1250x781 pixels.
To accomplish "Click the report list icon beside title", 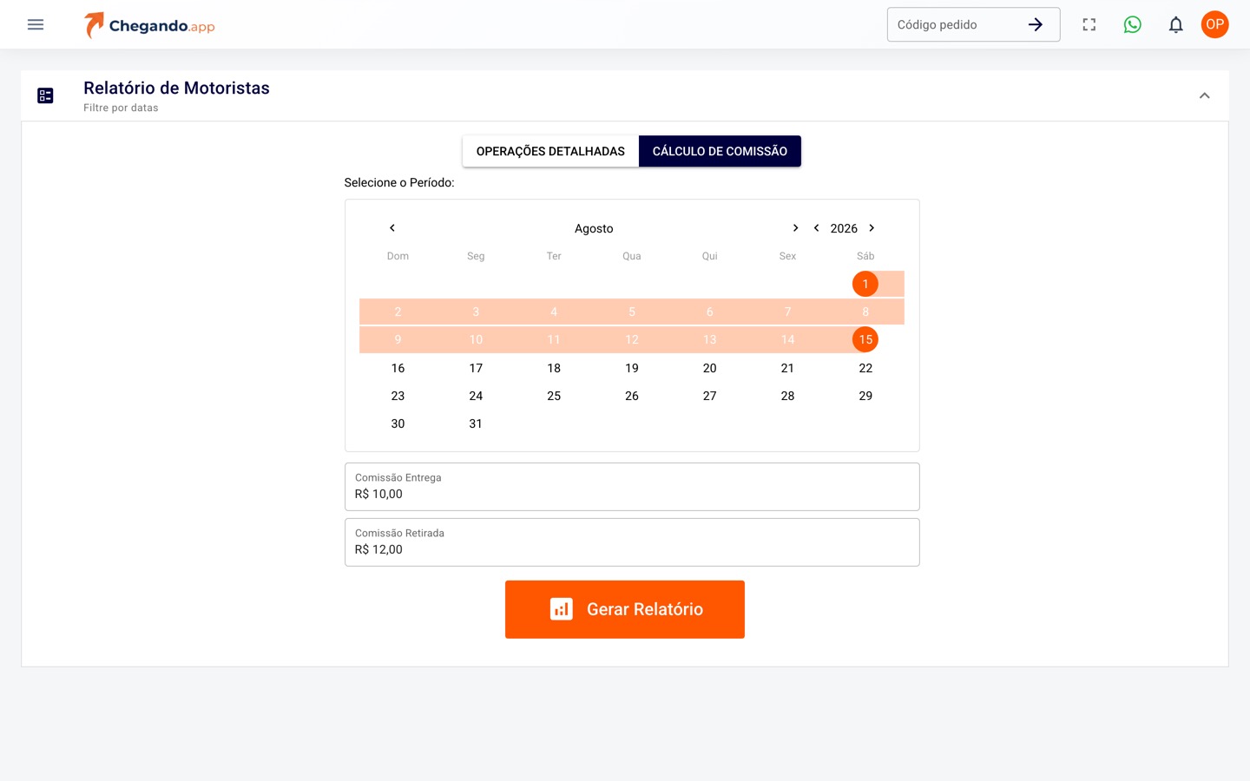I will pos(46,95).
